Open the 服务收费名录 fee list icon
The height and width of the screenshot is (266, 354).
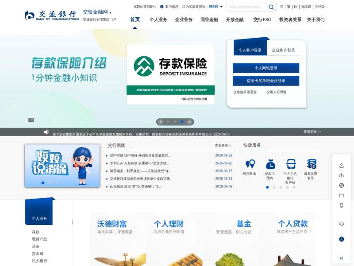tap(312, 164)
